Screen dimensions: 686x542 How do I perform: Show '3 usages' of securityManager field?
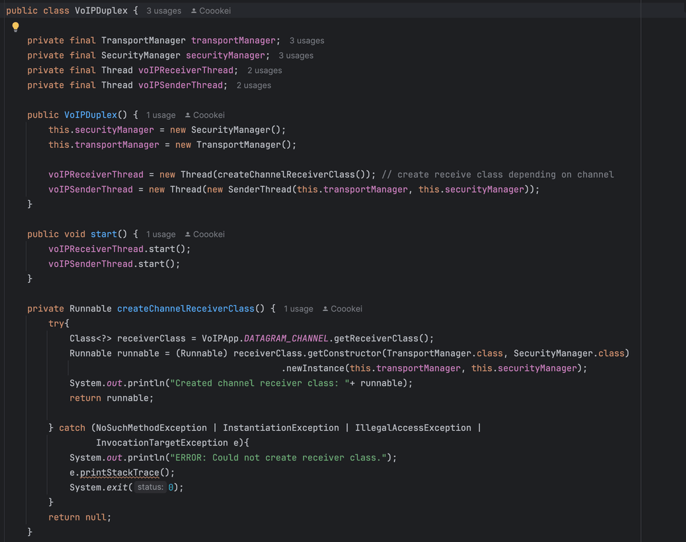click(x=296, y=56)
